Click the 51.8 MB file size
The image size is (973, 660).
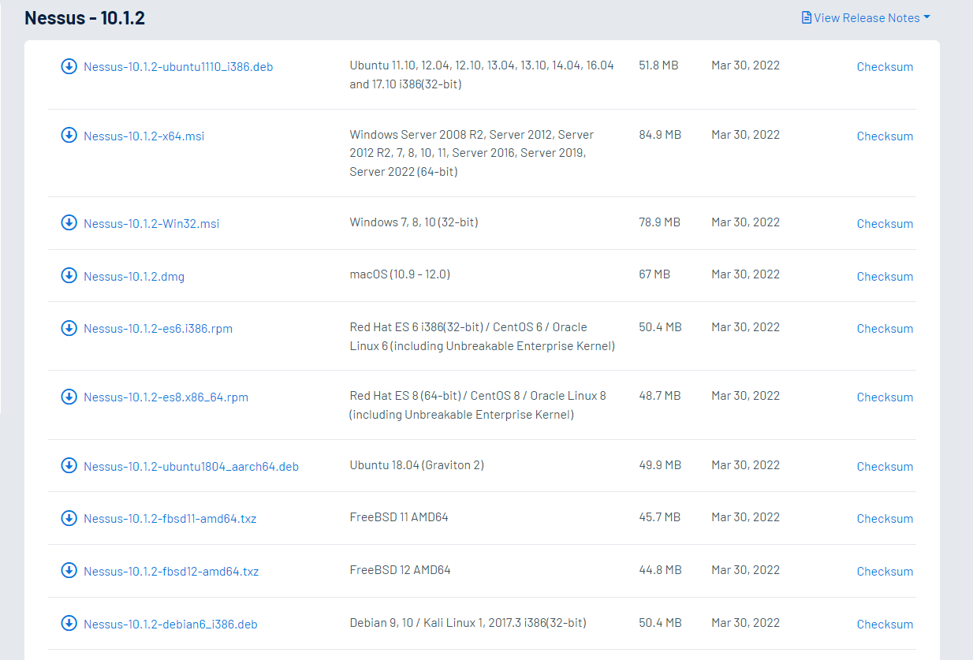pyautogui.click(x=658, y=65)
